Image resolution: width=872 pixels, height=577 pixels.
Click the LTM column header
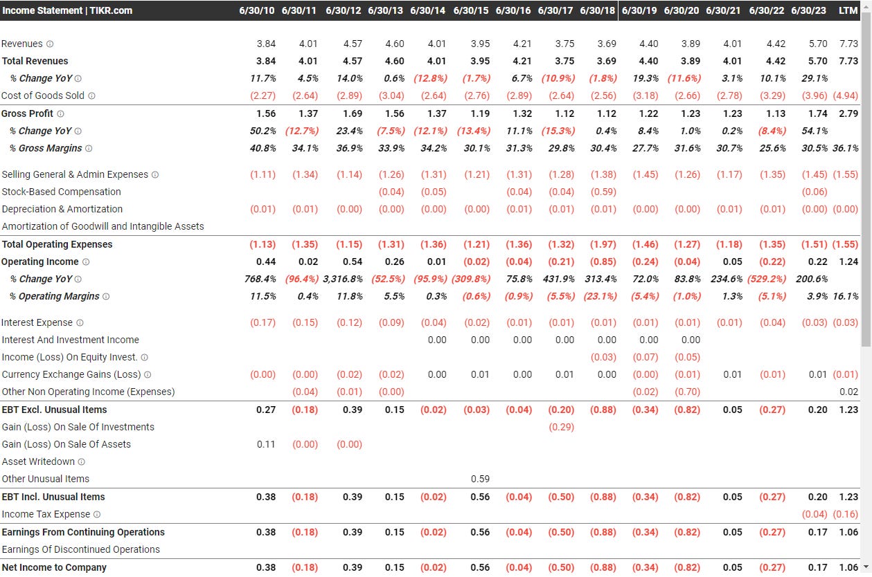coord(848,10)
